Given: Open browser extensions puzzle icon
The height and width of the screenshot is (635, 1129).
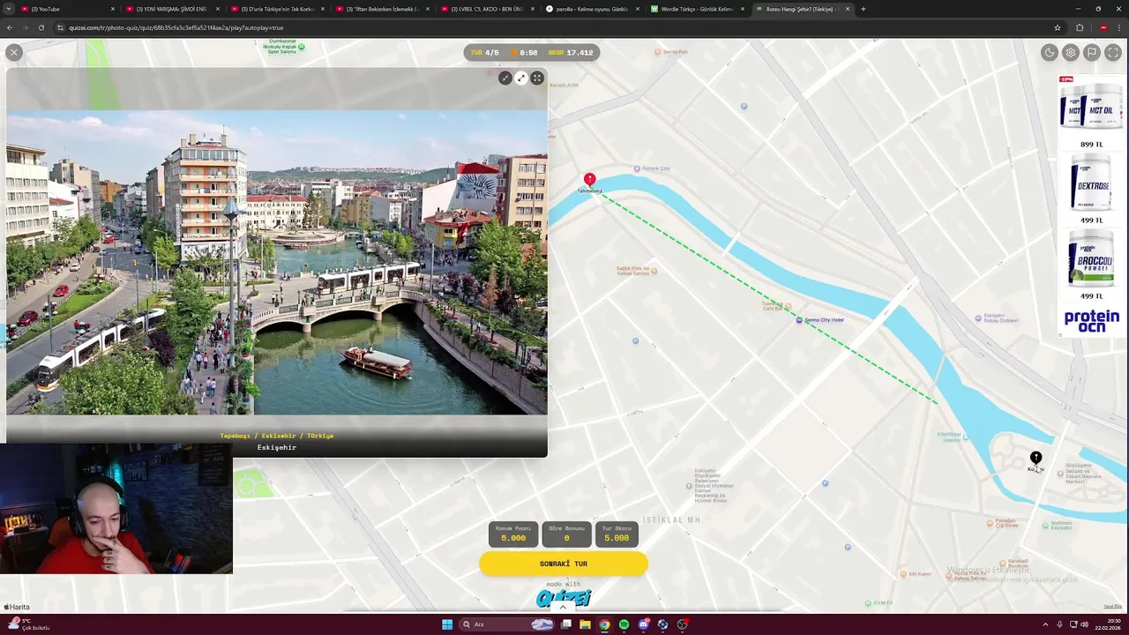Looking at the screenshot, I should (1079, 27).
